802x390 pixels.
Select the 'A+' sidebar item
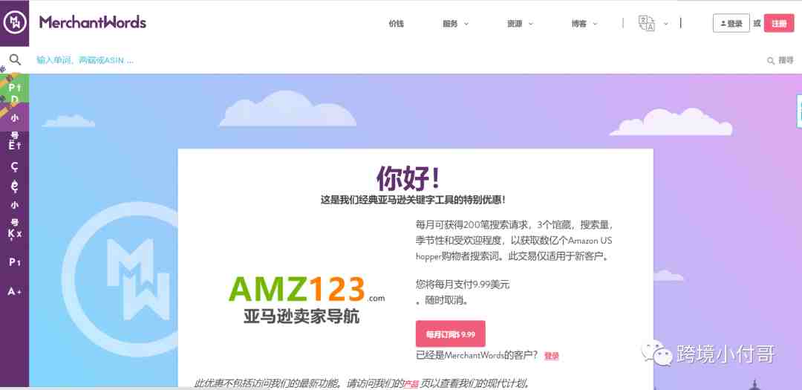coord(14,292)
